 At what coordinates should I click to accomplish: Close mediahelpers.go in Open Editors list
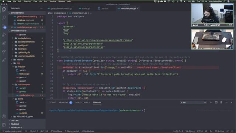pyautogui.click(x=12, y=27)
